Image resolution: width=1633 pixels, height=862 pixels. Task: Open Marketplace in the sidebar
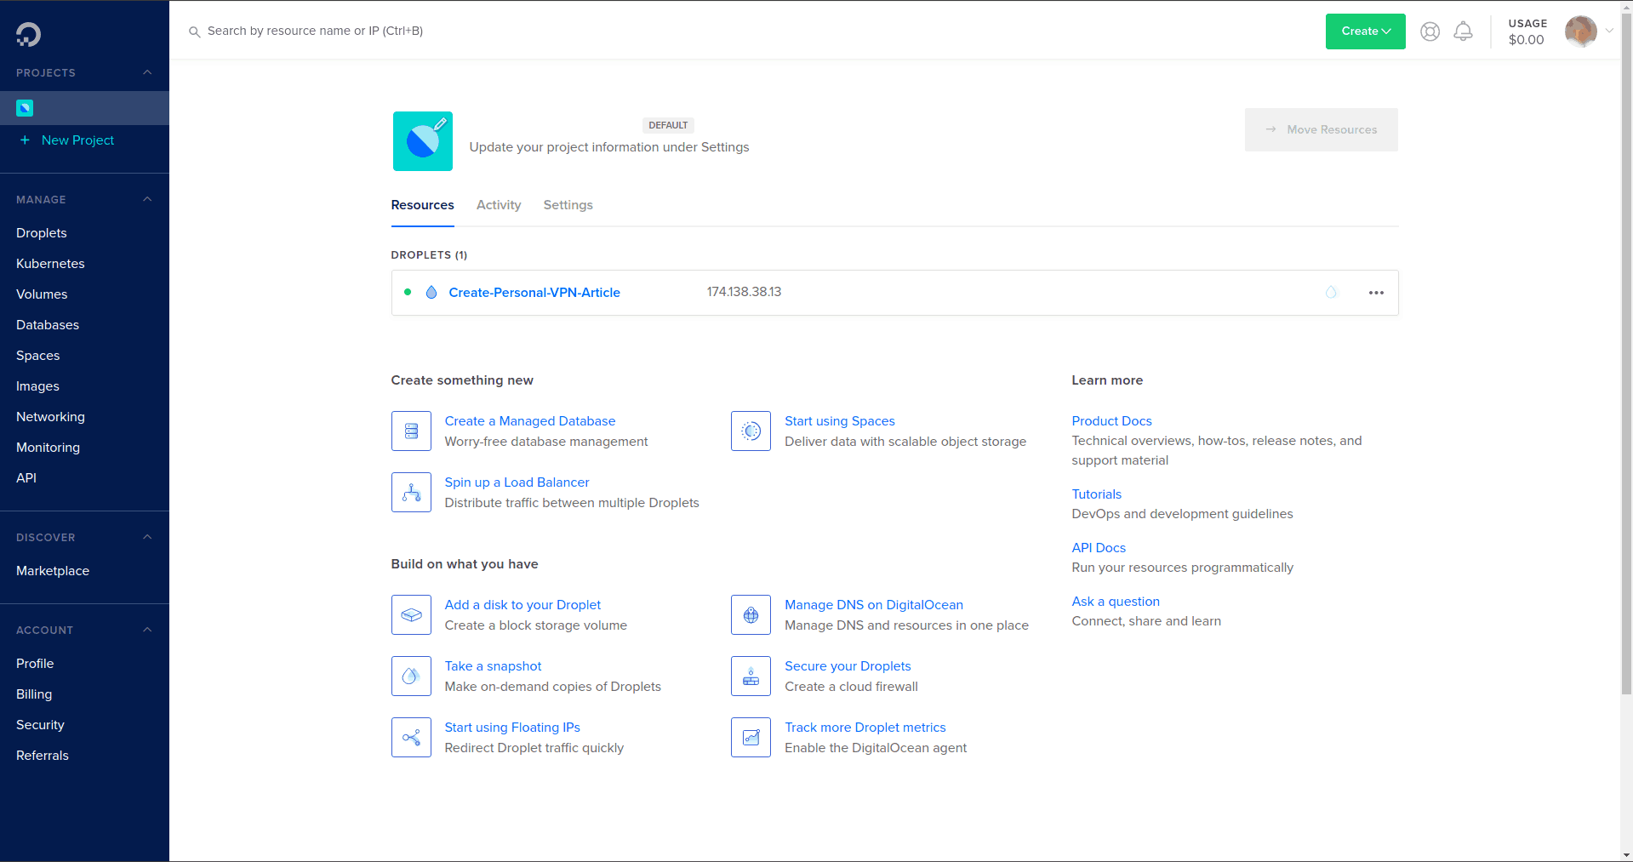pyautogui.click(x=53, y=571)
